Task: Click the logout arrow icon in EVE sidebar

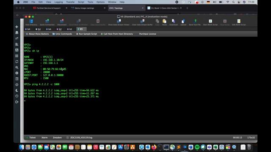Action: point(17,102)
